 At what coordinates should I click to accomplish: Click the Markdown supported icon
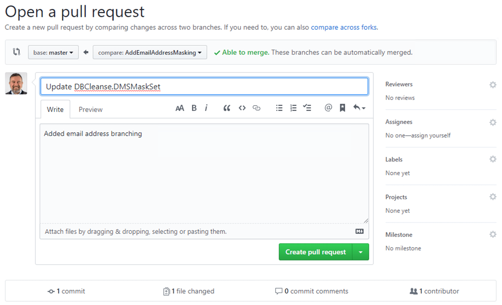[x=359, y=231]
